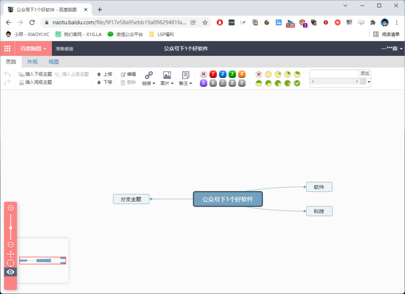Click the zoom slider handle
The image size is (405, 294).
click(x=10, y=228)
